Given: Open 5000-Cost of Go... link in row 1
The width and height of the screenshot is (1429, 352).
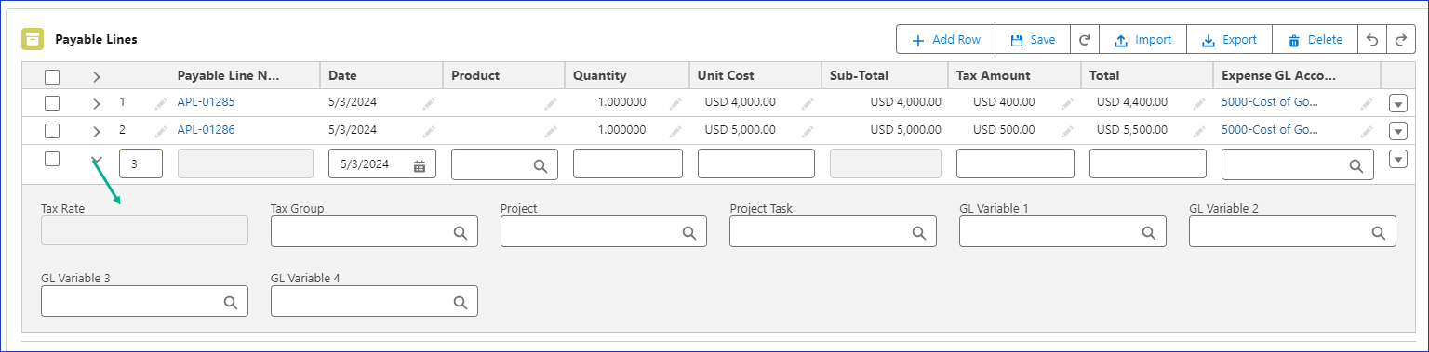Looking at the screenshot, I should pos(1270,103).
